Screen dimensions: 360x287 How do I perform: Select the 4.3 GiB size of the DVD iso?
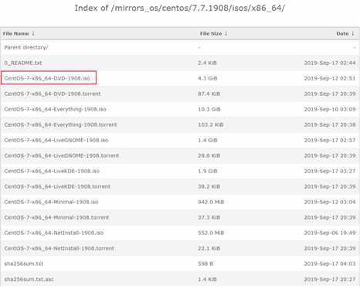tap(207, 78)
